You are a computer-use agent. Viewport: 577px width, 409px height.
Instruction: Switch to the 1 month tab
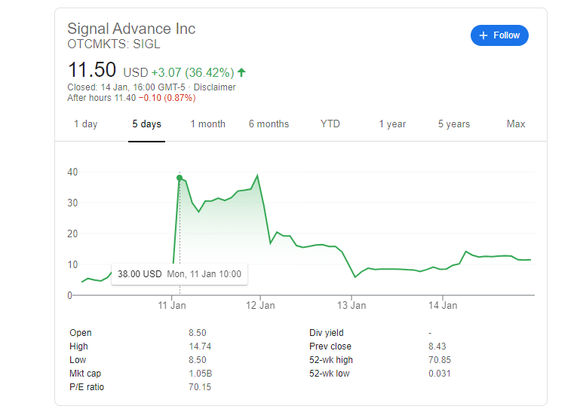(207, 124)
